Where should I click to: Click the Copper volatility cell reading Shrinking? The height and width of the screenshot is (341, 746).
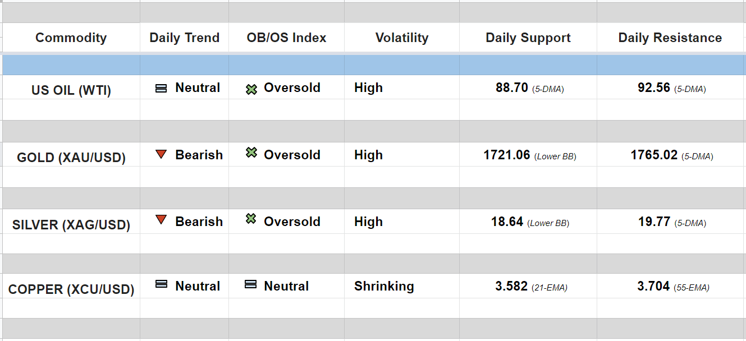pyautogui.click(x=384, y=286)
